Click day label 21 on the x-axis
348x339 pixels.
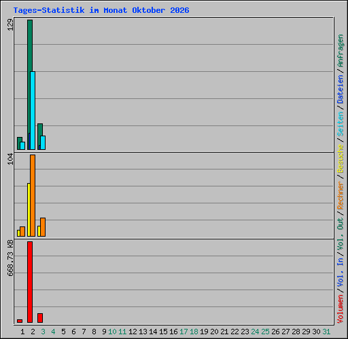click(x=224, y=332)
